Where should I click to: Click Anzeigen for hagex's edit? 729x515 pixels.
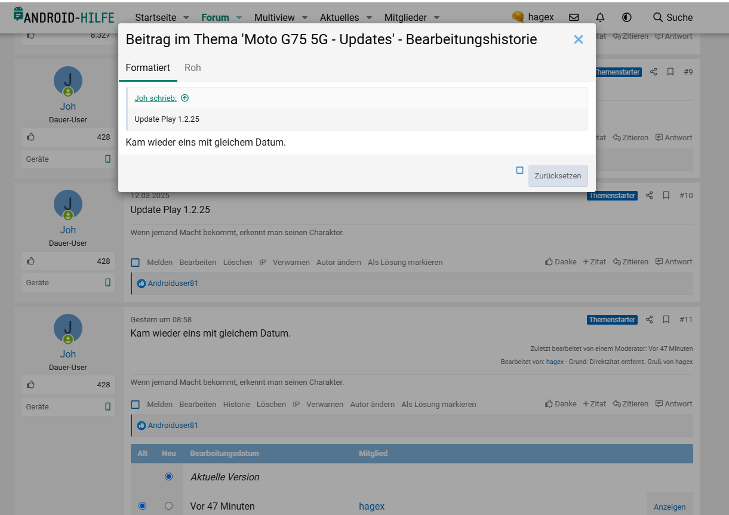pyautogui.click(x=669, y=507)
